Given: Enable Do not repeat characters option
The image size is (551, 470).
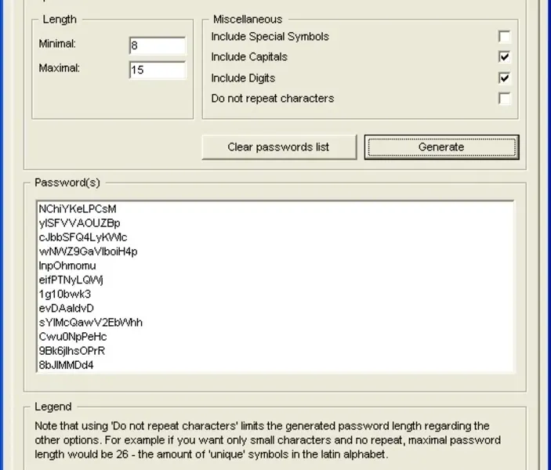Looking at the screenshot, I should tap(504, 99).
